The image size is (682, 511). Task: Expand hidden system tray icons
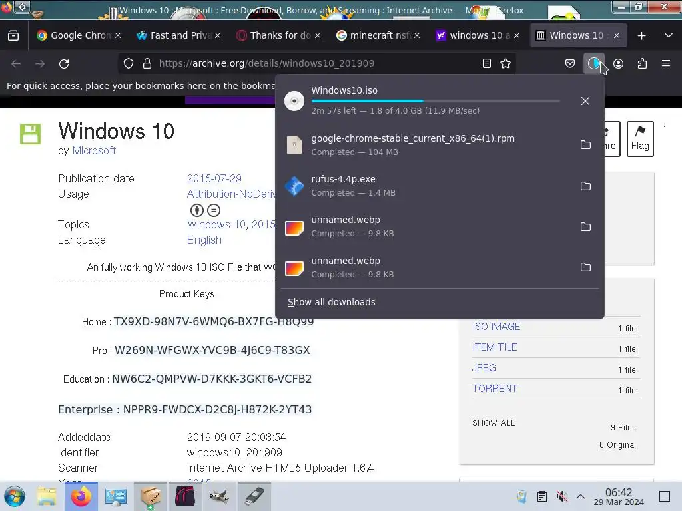581,496
